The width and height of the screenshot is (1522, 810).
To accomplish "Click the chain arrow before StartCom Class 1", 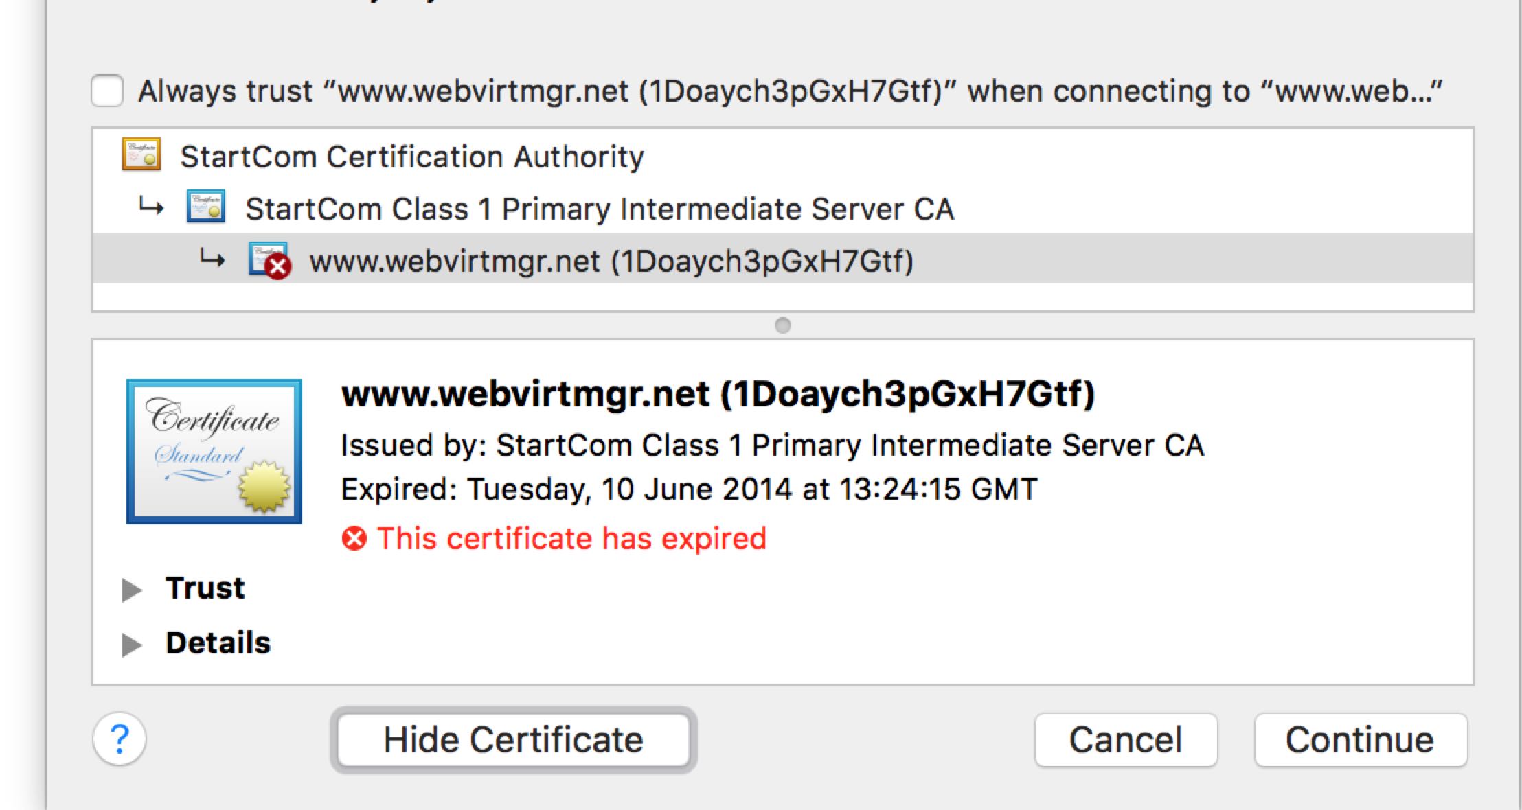I will [151, 206].
